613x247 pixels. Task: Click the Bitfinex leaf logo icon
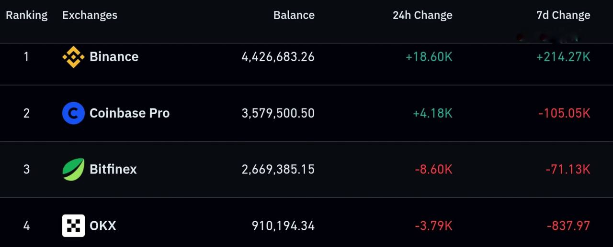tap(73, 170)
